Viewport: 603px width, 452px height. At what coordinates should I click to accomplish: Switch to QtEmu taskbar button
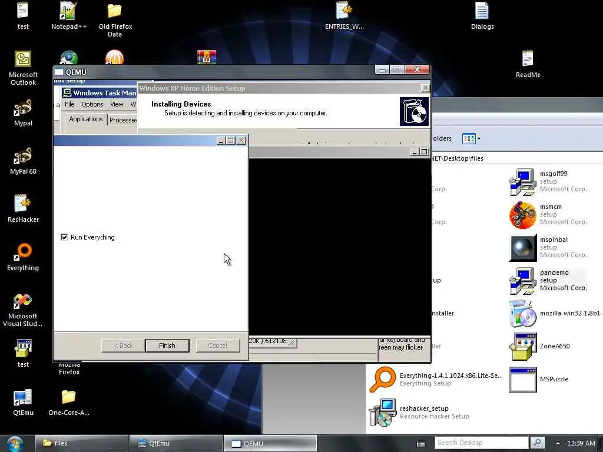click(x=175, y=443)
